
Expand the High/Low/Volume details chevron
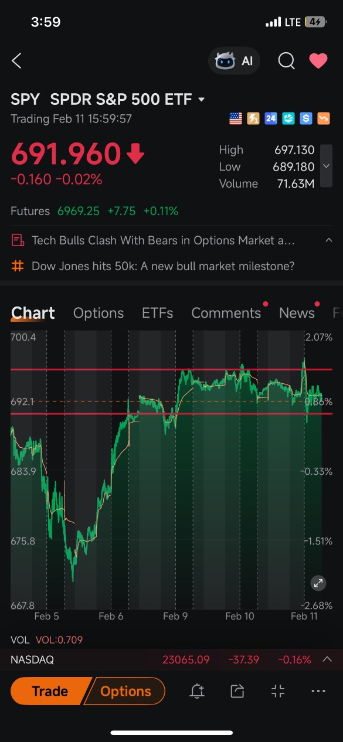point(326,166)
